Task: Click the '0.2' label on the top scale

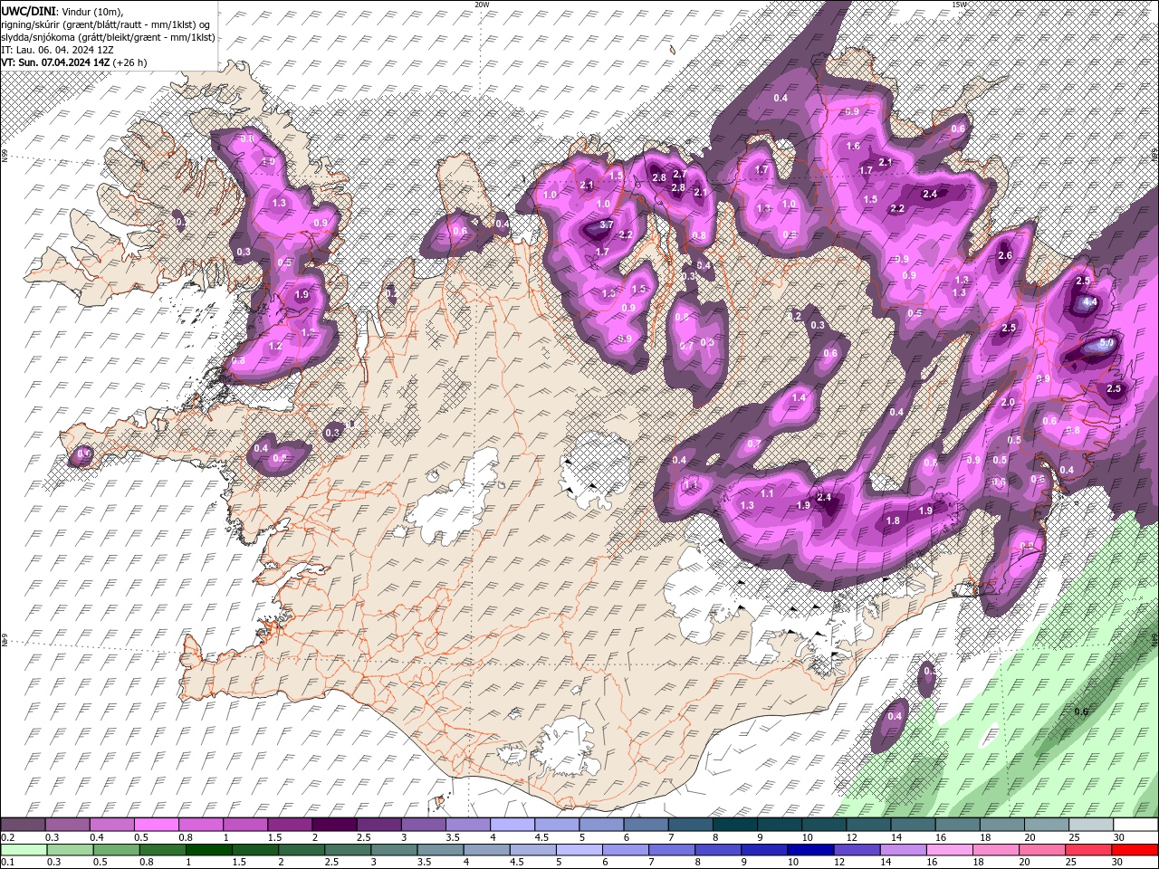Action: (8, 837)
